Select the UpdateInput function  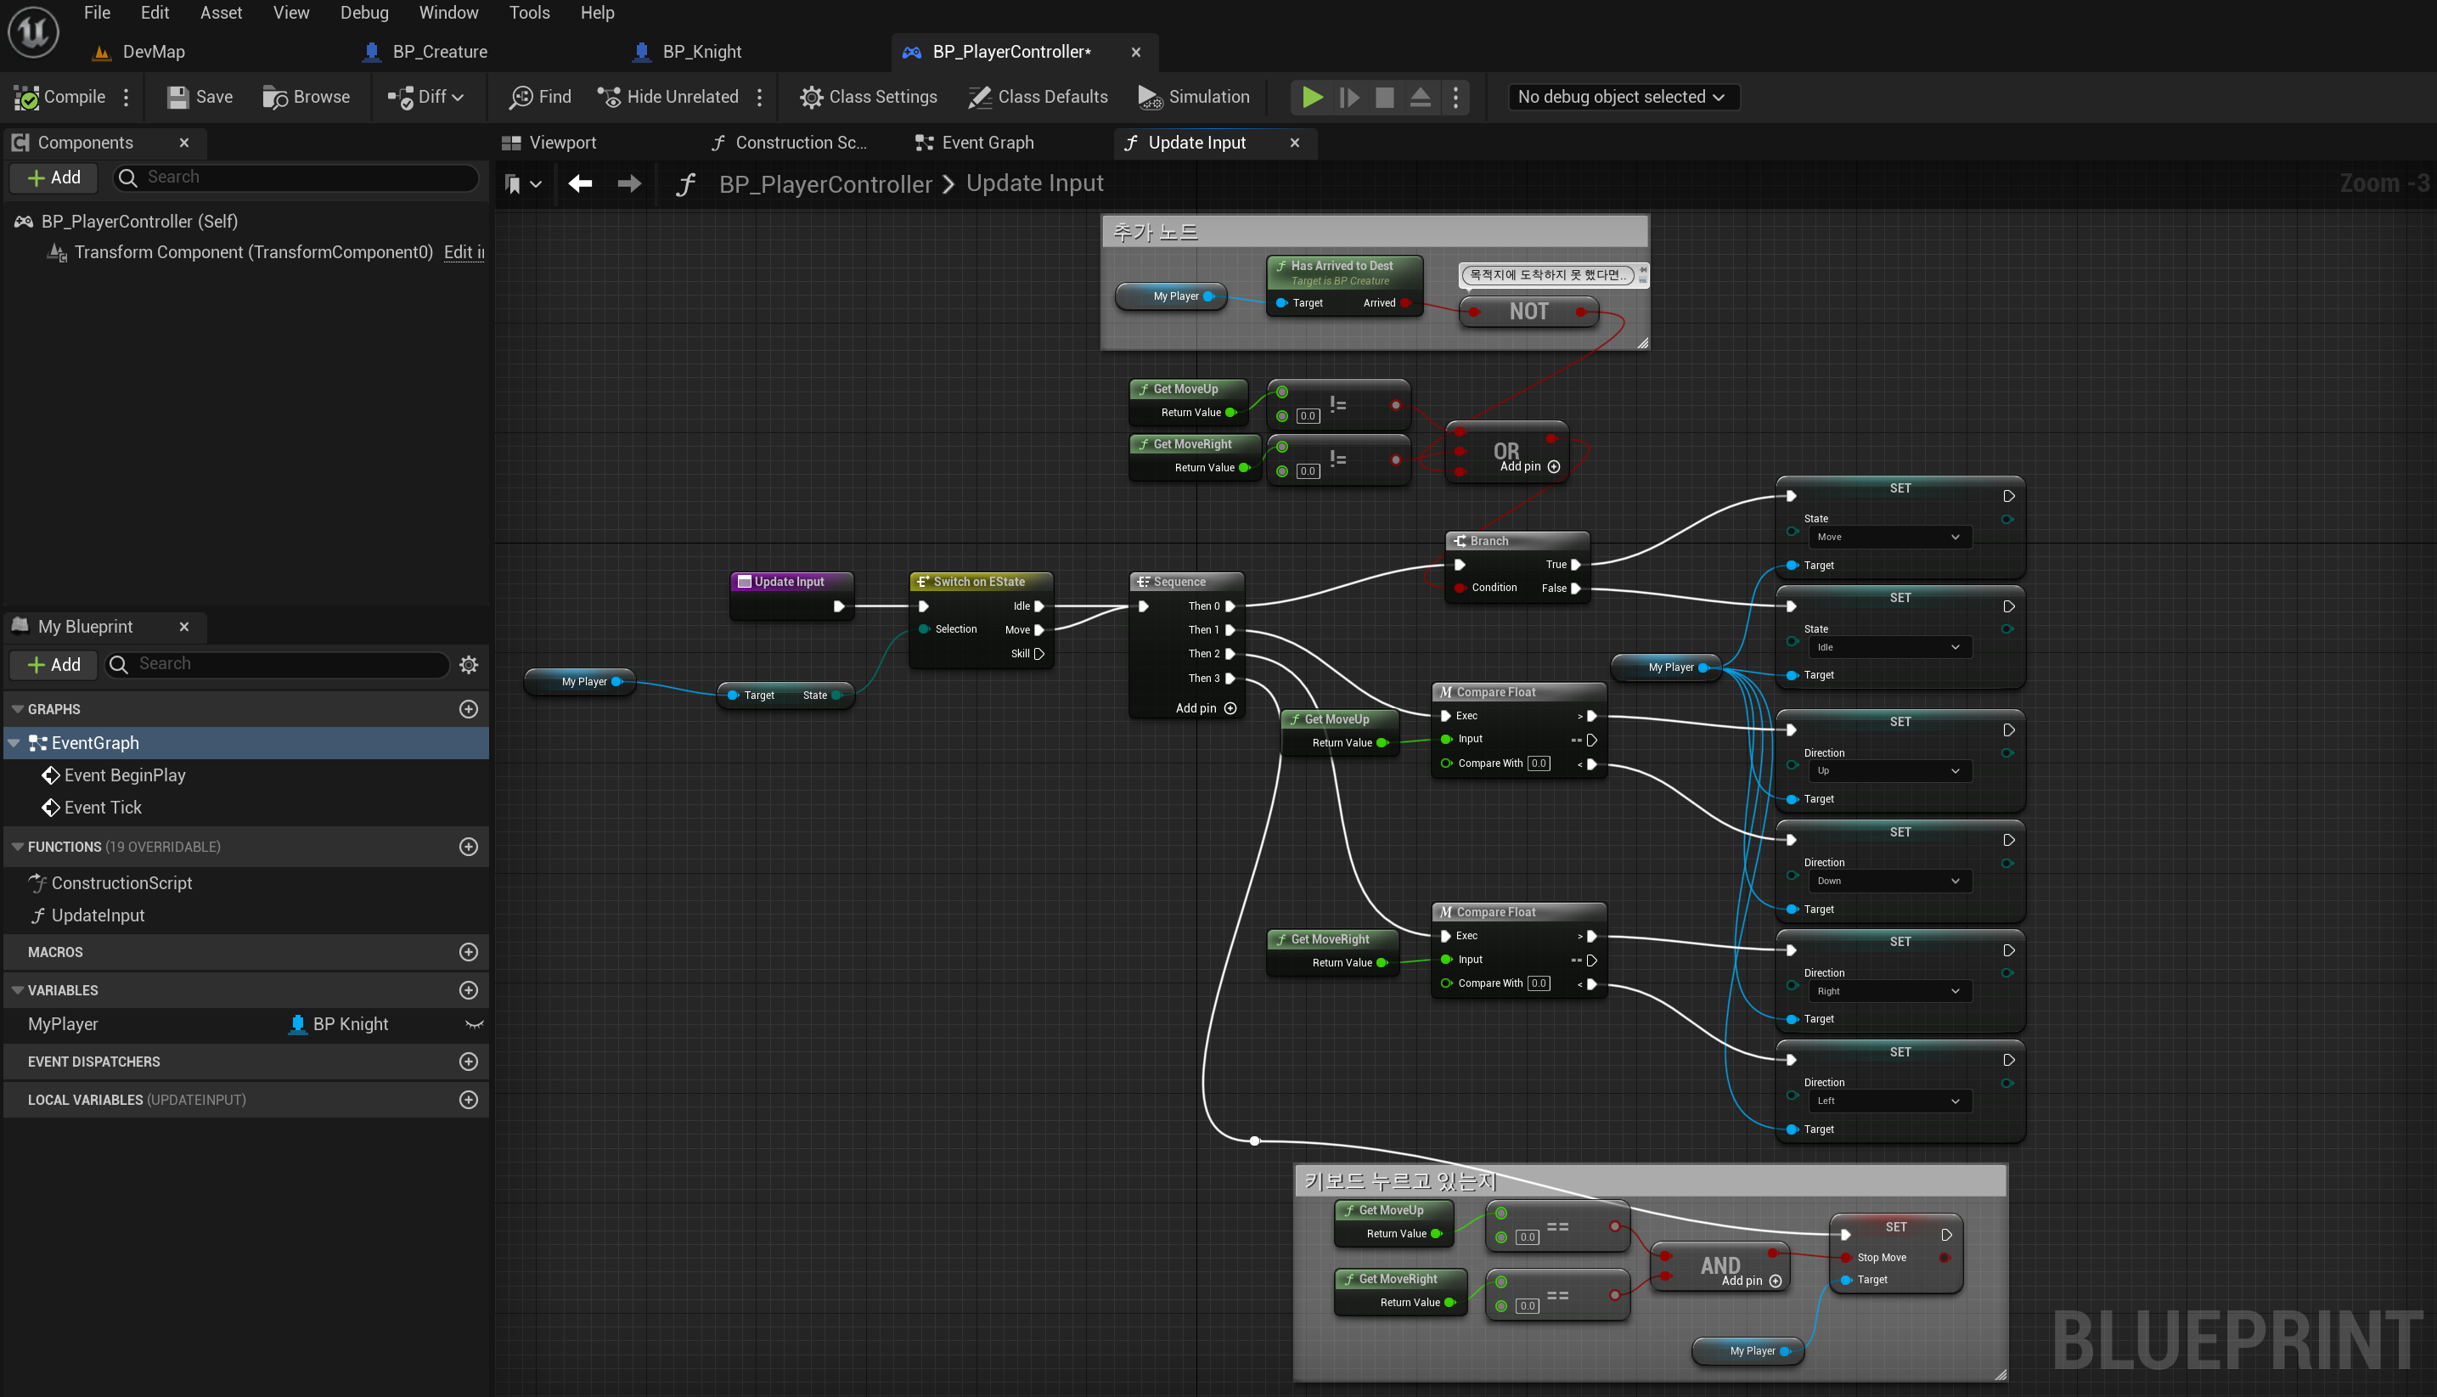(x=98, y=915)
